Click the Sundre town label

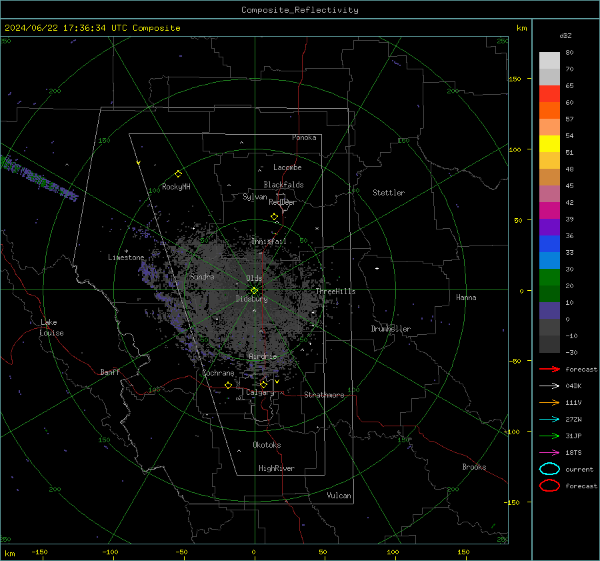click(x=202, y=276)
